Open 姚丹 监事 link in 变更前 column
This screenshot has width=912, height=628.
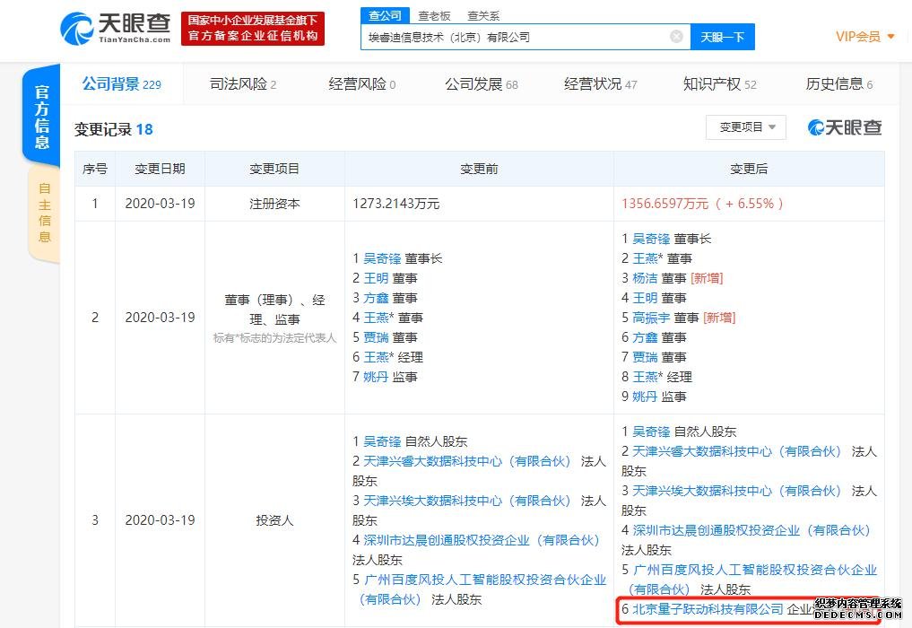(376, 377)
